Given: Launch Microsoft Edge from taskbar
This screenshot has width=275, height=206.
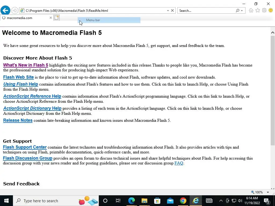Looking at the screenshot, I should [x=131, y=201].
